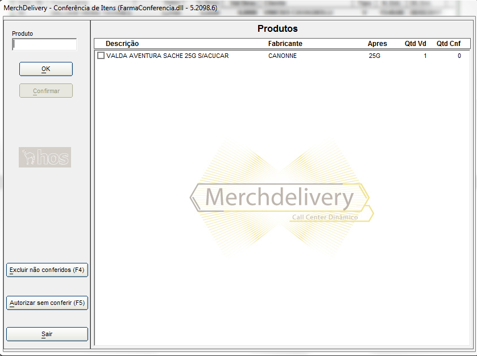Click the Merchdelivery watermark logo
Viewport: 477px width, 356px height.
[280, 200]
